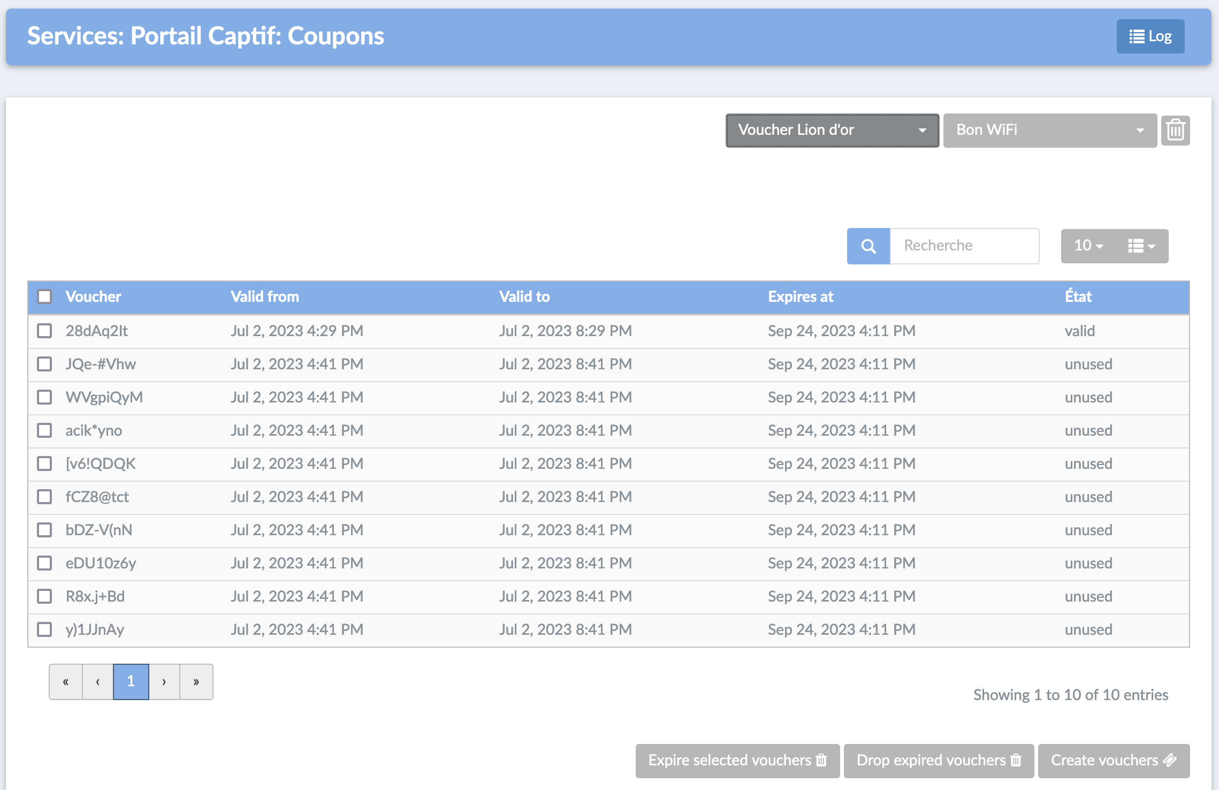The height and width of the screenshot is (790, 1219).
Task: Check the box for voucher JQe-#Vhw
Action: (44, 364)
